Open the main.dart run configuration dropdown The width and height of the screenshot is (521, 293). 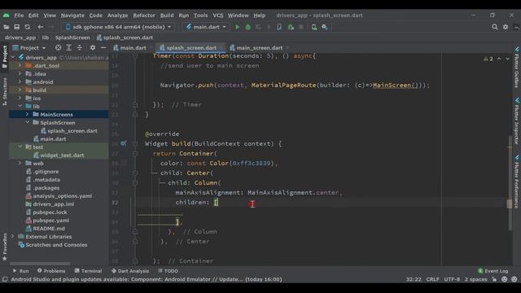(x=206, y=27)
